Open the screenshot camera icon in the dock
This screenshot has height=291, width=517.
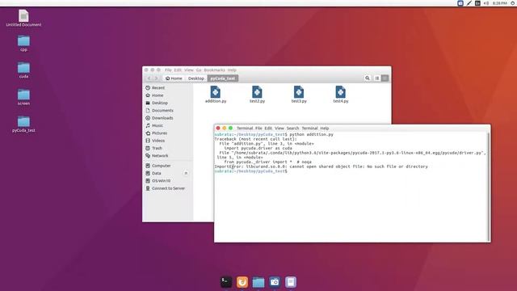(x=275, y=282)
